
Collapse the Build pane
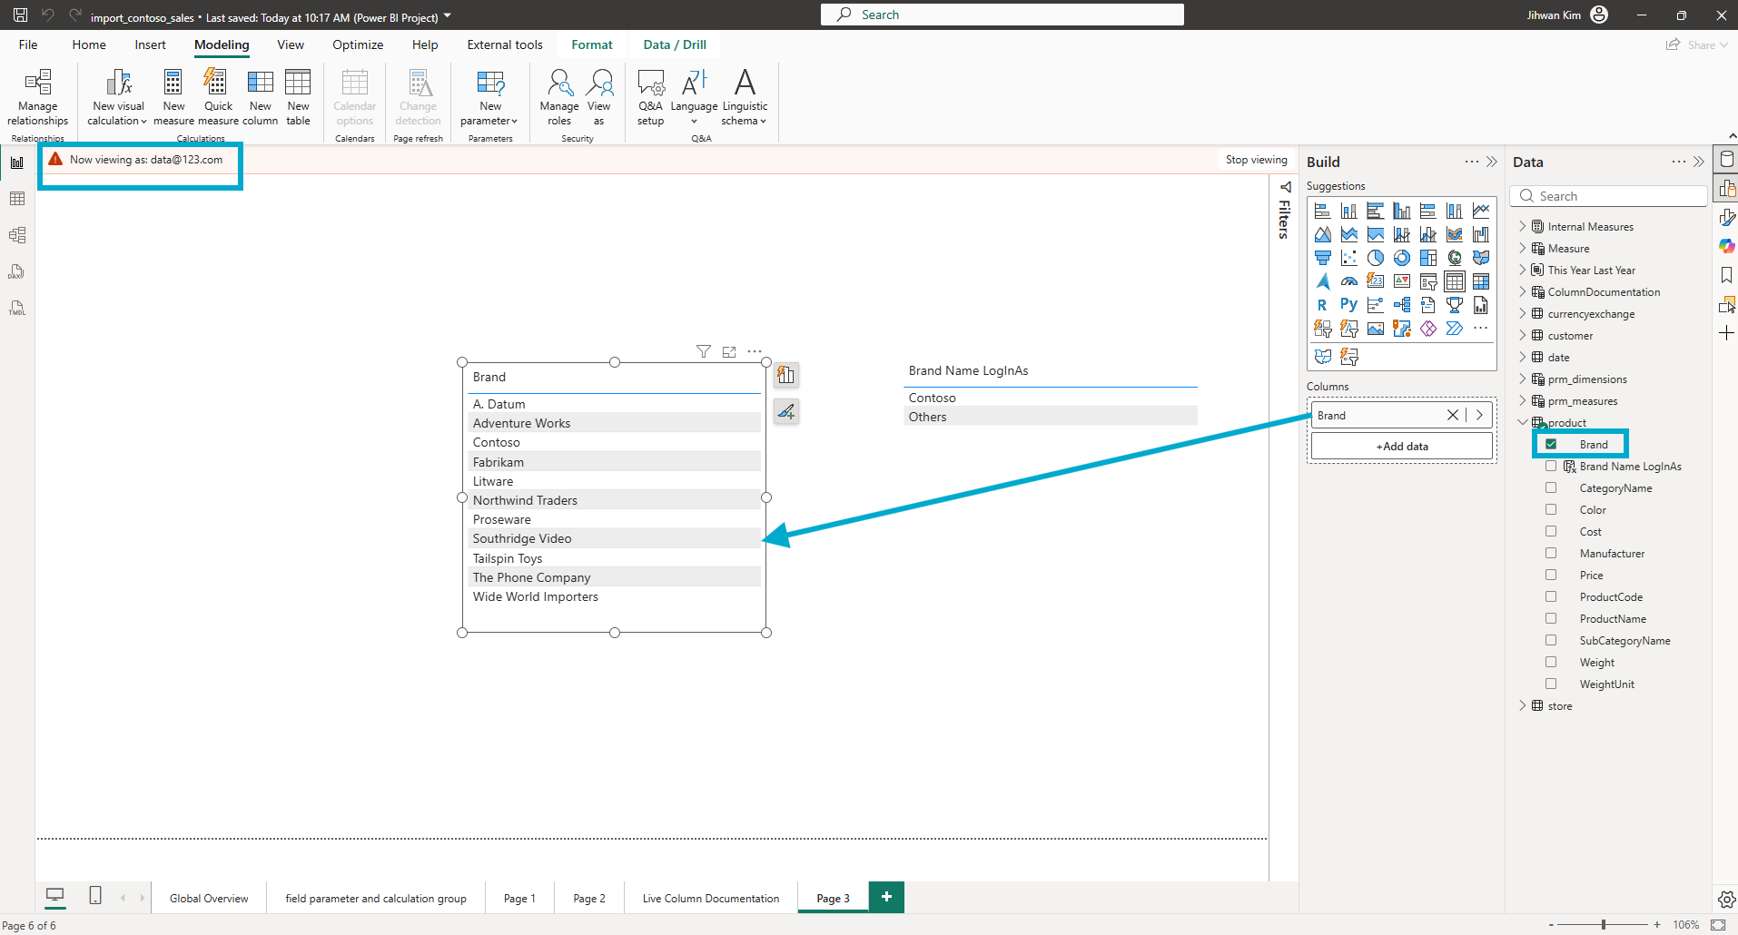(x=1492, y=162)
